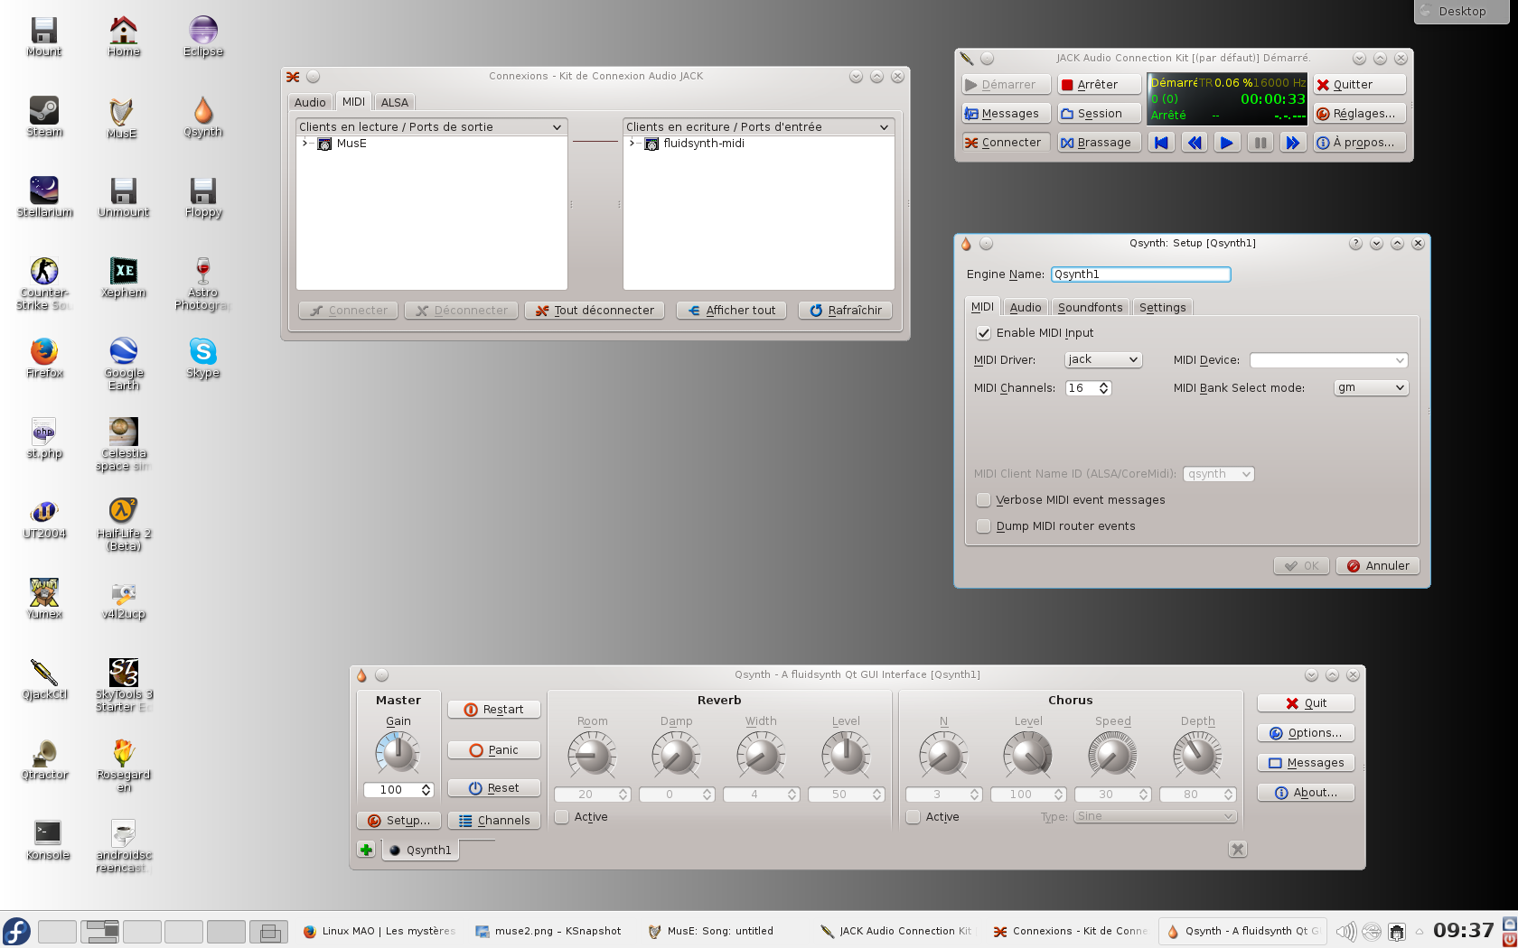Click the Master Gain dial
Viewport: 1518px width, 948px height.
[x=398, y=753]
